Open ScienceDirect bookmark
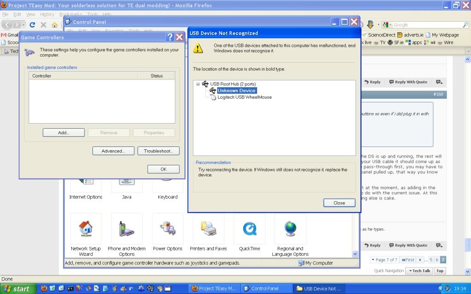 pos(379,35)
